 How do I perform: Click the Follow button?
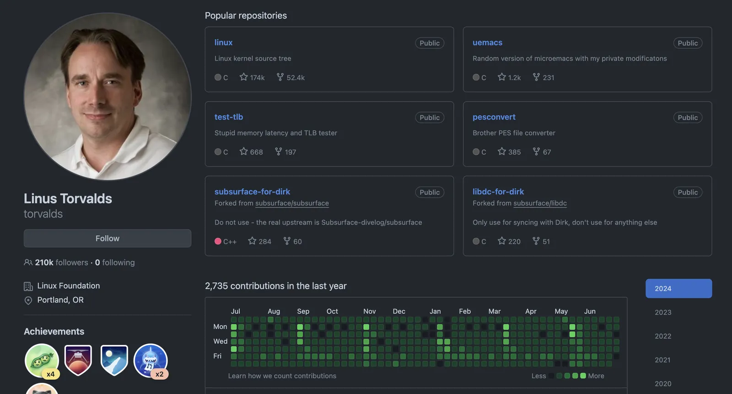pyautogui.click(x=108, y=238)
